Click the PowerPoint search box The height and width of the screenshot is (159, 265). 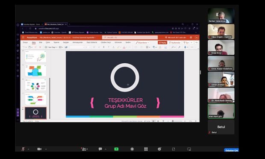click(130, 37)
